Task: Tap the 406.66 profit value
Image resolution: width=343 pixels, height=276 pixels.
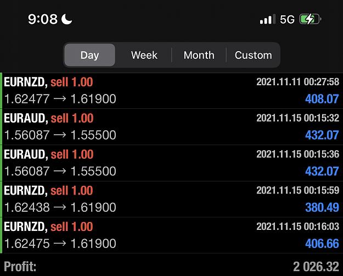Action: (x=322, y=244)
